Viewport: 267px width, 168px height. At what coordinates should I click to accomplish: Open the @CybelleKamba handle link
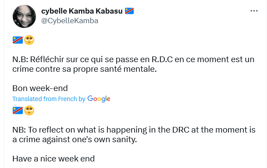click(70, 21)
